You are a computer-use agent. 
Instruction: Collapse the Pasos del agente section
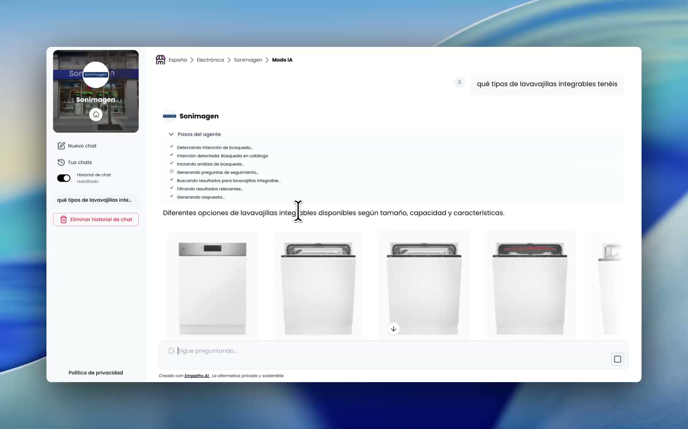click(171, 134)
